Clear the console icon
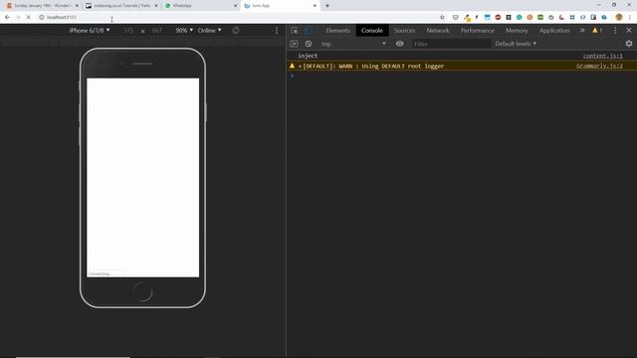The height and width of the screenshot is (358, 637). (309, 44)
